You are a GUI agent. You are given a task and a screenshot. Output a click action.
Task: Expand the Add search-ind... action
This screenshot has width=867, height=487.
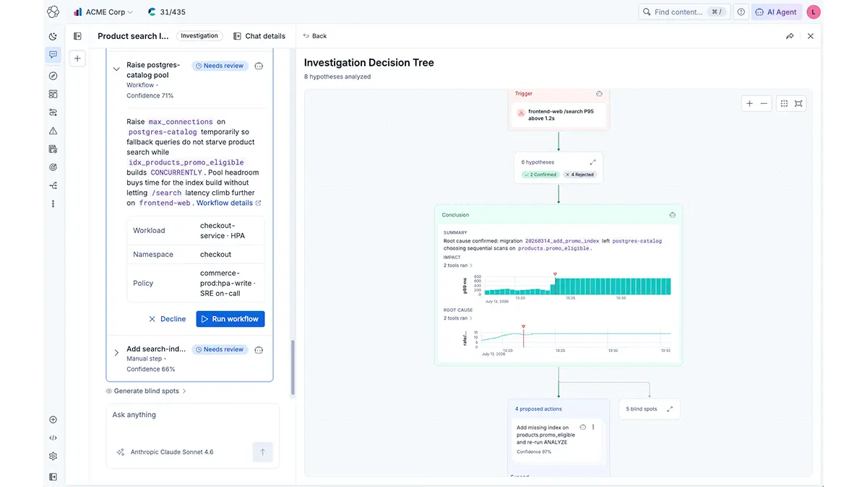(x=116, y=353)
